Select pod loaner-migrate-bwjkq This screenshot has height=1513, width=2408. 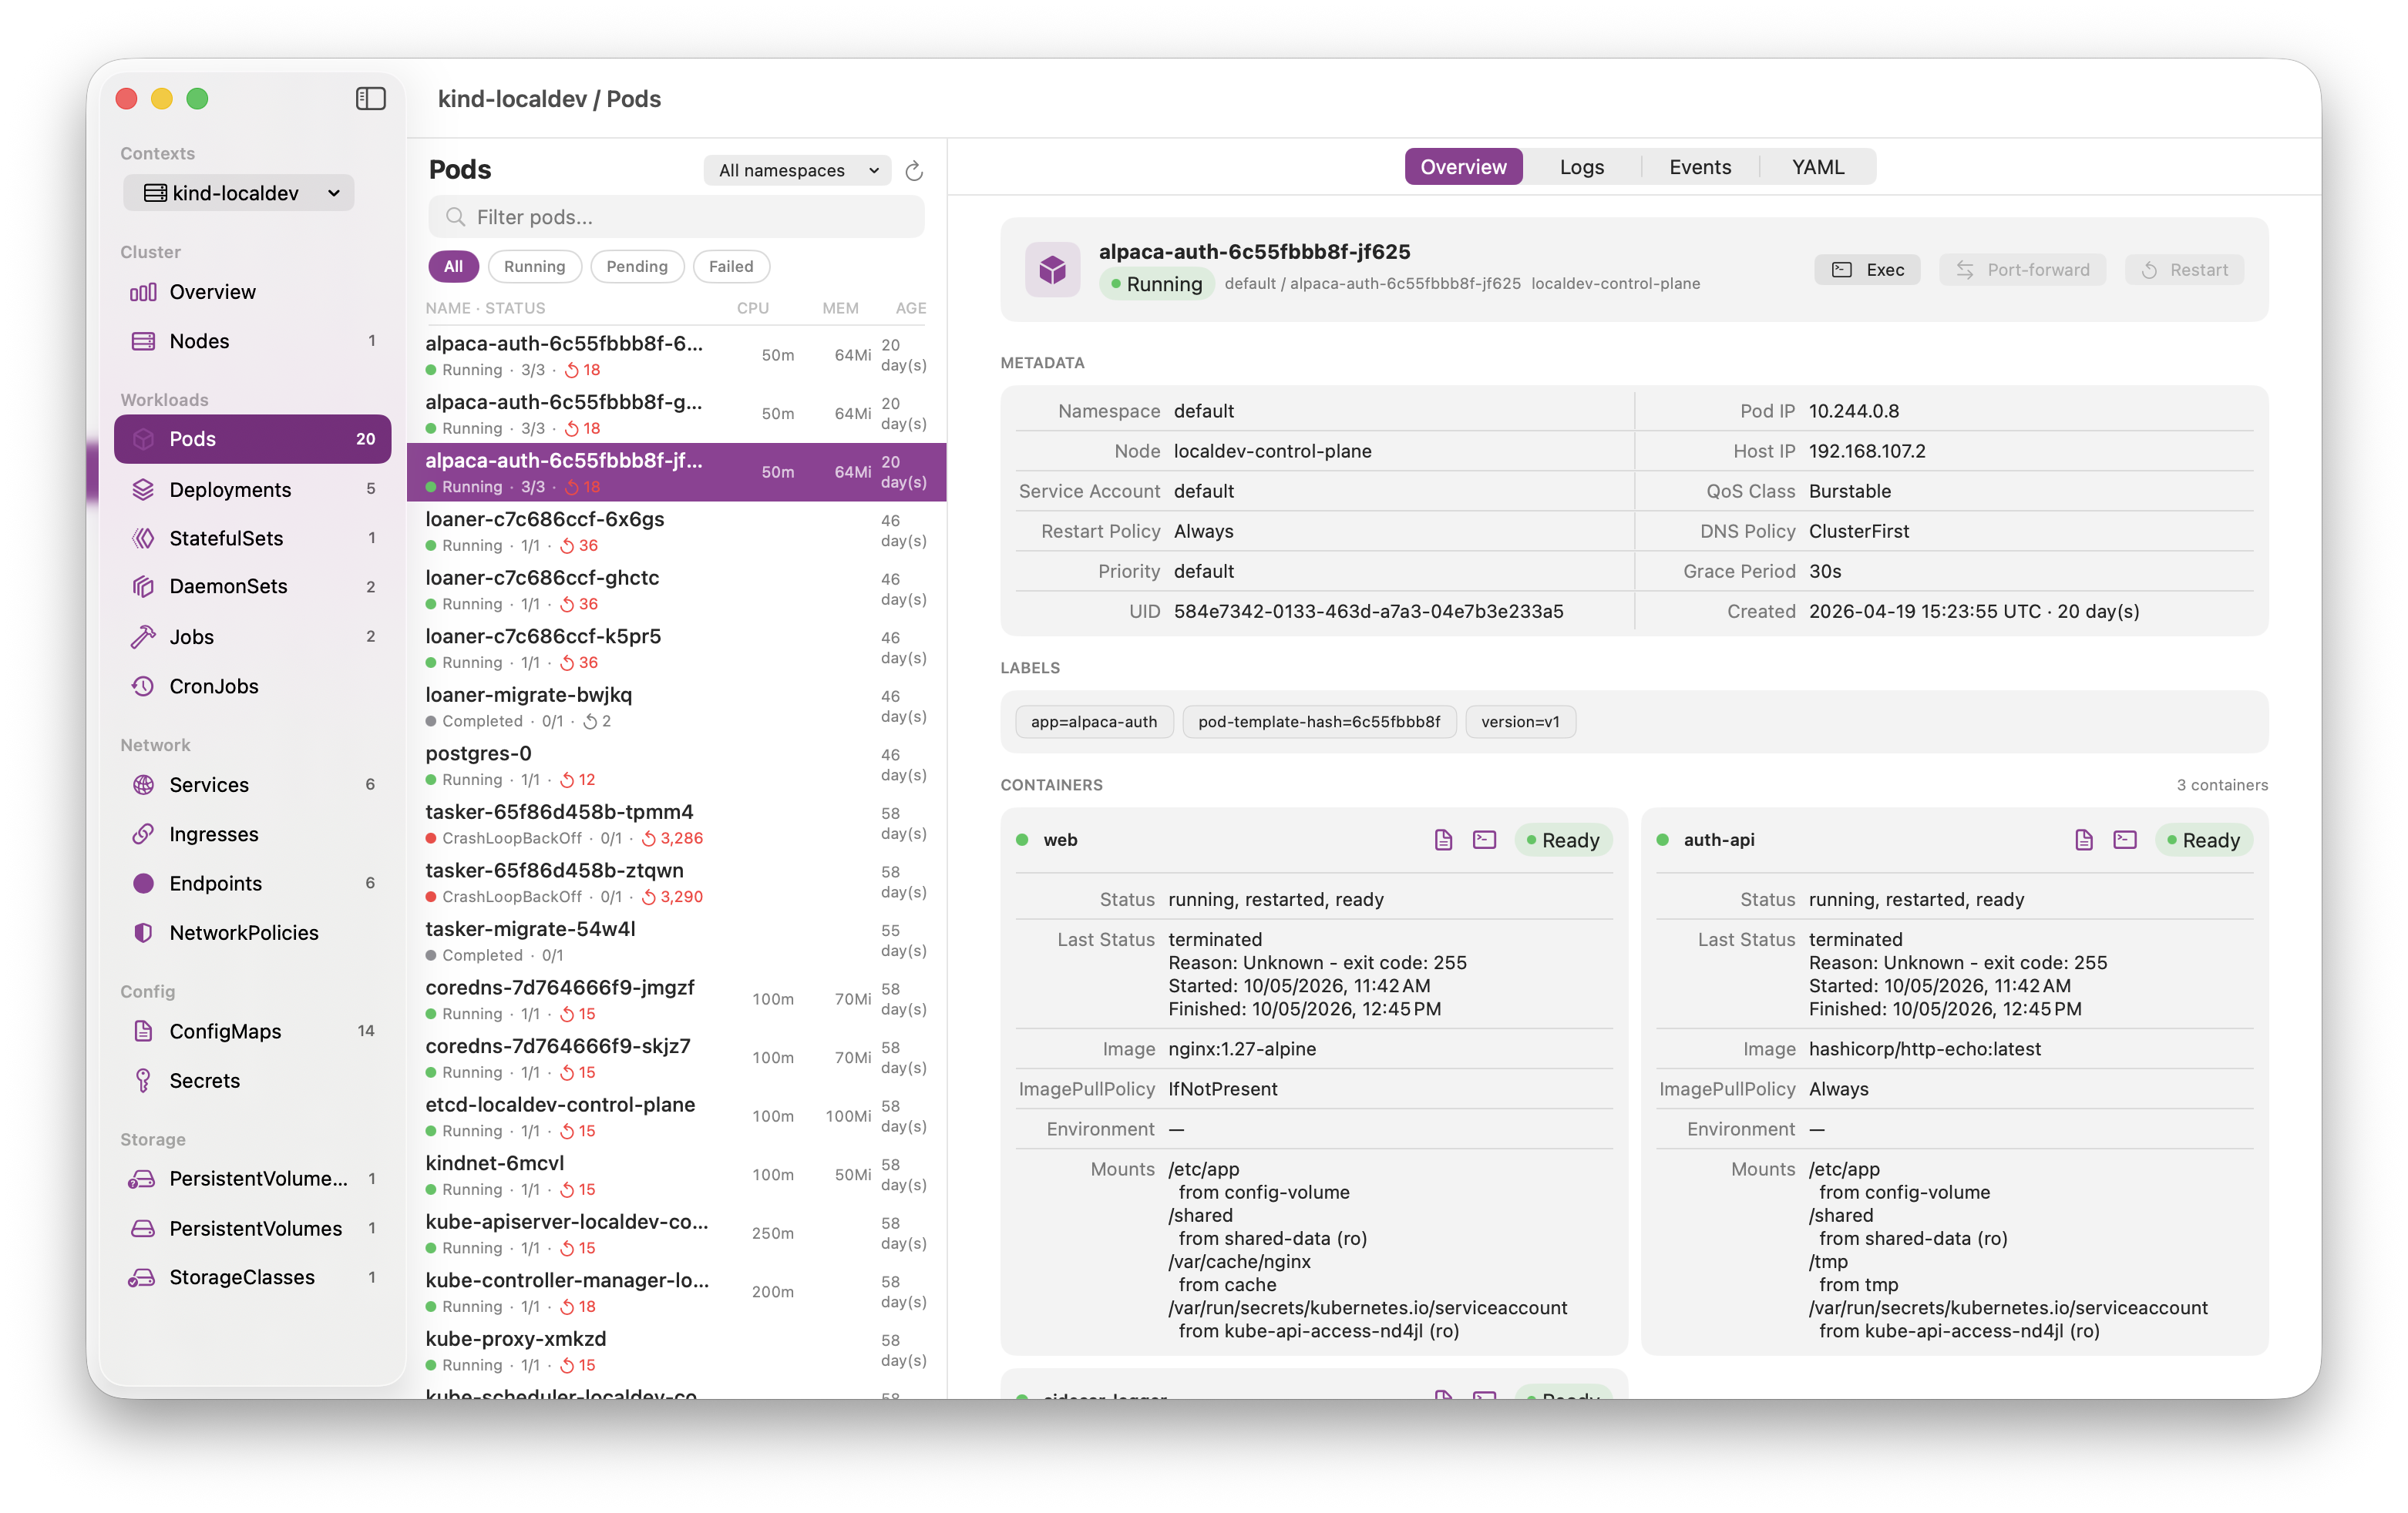point(676,706)
